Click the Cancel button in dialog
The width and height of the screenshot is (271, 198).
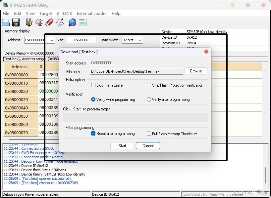pyautogui.click(x=148, y=145)
